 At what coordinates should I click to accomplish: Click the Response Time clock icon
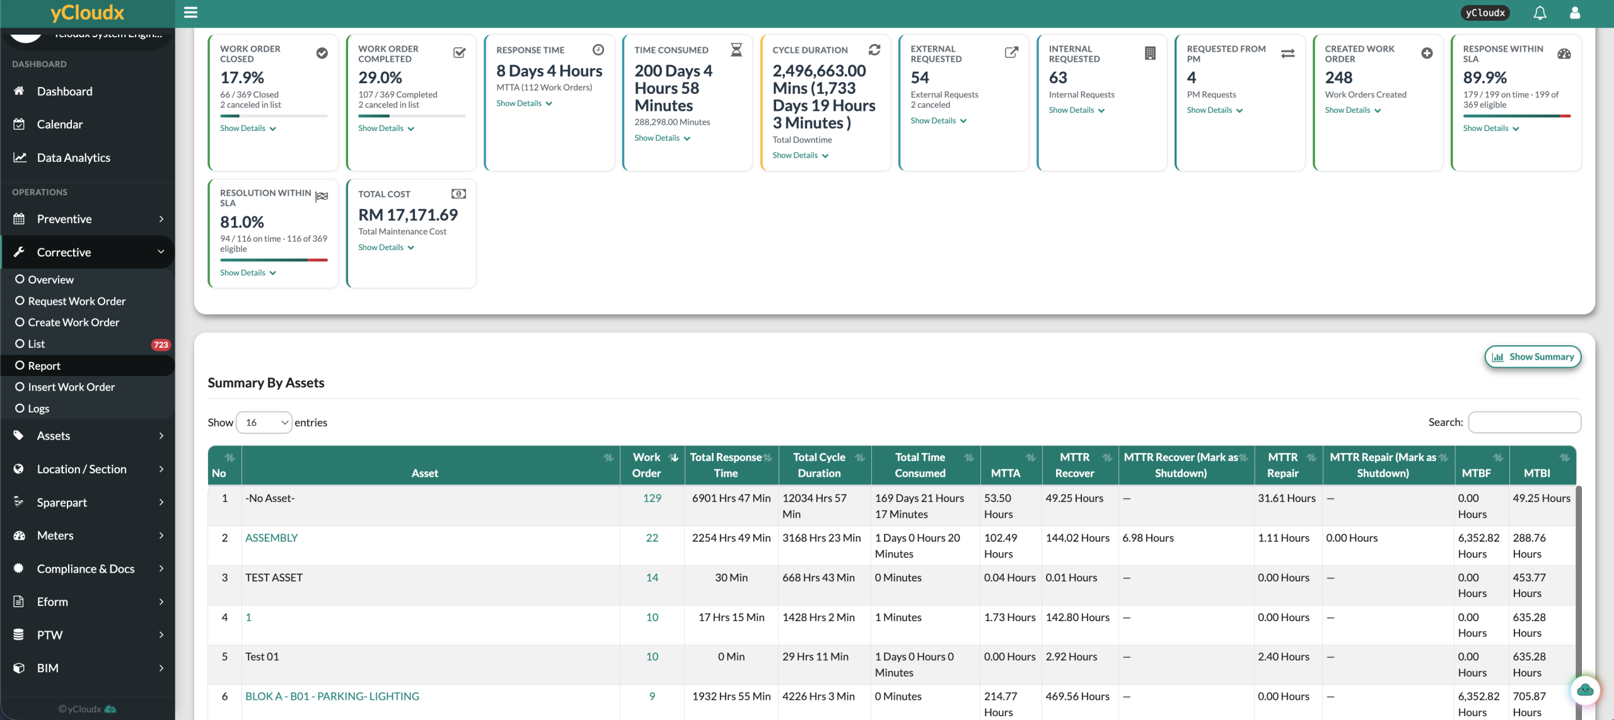coord(598,50)
